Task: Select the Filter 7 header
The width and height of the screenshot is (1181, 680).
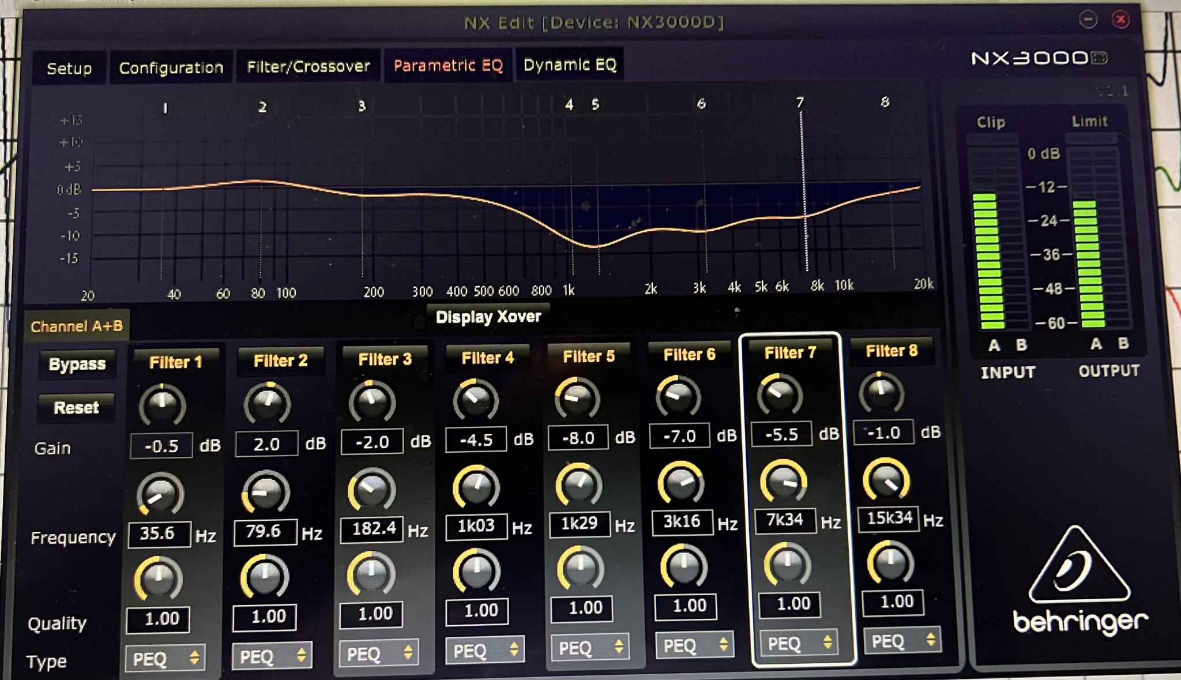Action: click(790, 352)
